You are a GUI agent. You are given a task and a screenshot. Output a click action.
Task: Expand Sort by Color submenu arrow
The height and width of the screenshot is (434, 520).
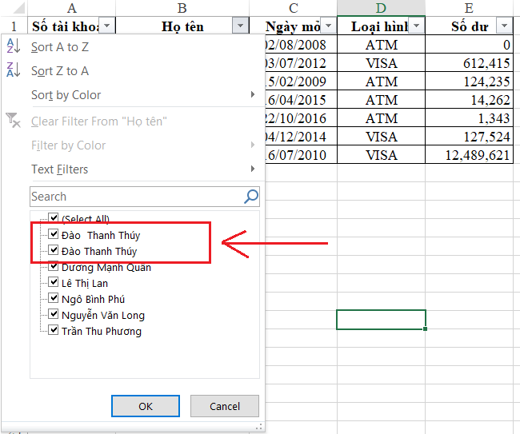253,95
